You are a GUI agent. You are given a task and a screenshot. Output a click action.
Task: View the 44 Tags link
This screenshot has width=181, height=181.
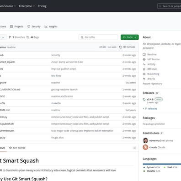(33, 37)
